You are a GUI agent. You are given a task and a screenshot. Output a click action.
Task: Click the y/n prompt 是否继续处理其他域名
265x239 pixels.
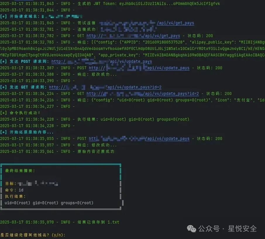pyautogui.click(x=33, y=235)
